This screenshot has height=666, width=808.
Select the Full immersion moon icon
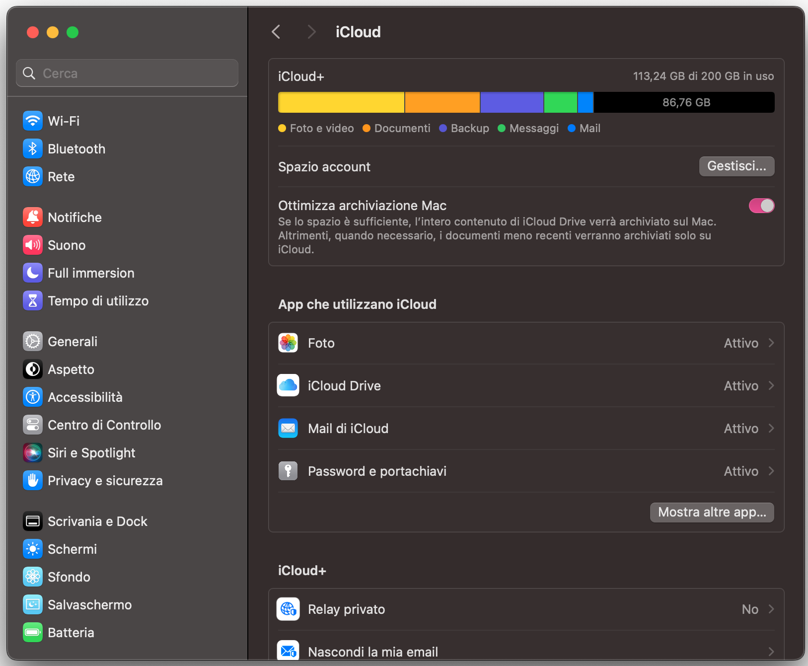click(x=32, y=273)
